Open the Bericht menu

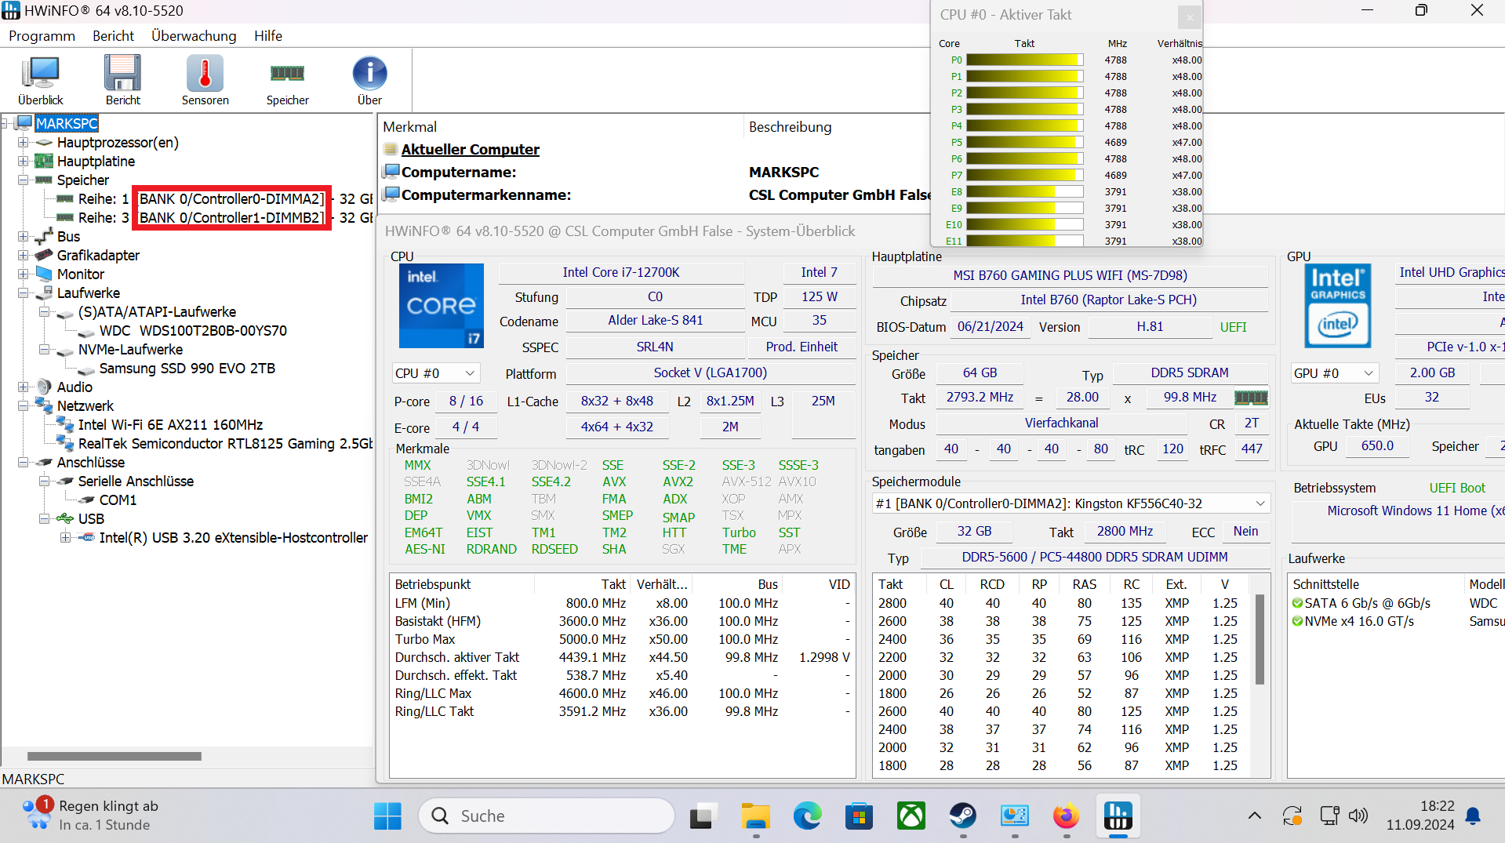coord(113,36)
